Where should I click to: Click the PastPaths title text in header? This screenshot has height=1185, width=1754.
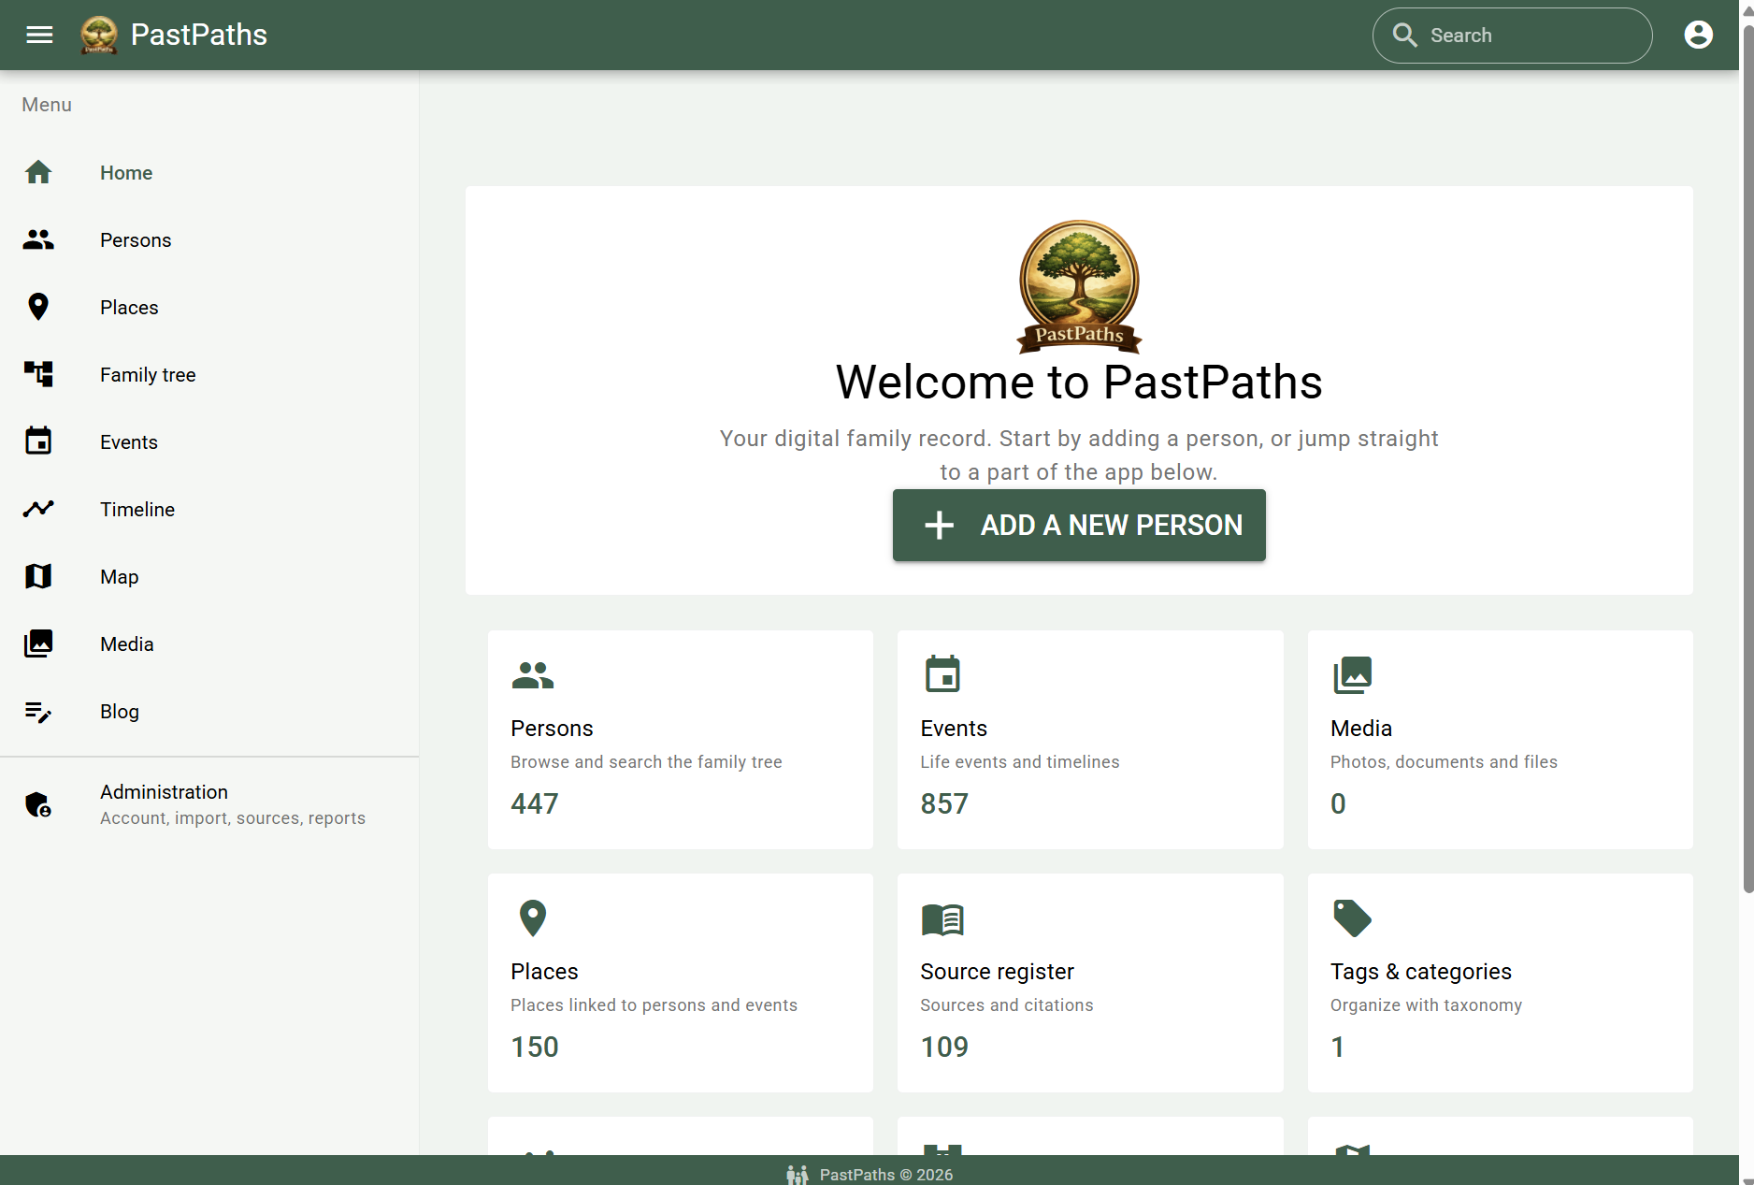[x=199, y=35]
